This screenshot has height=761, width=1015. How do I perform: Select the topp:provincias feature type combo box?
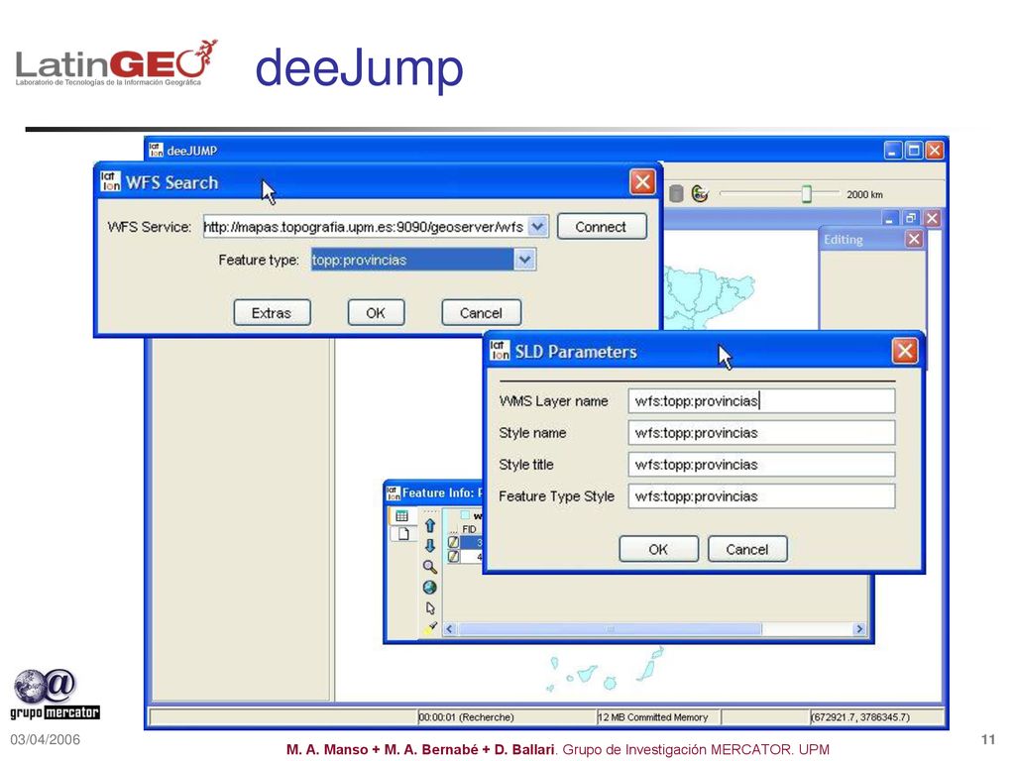click(423, 260)
